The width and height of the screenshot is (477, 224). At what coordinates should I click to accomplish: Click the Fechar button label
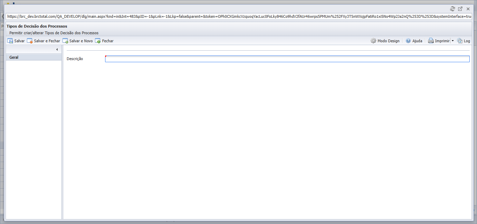[x=108, y=41]
